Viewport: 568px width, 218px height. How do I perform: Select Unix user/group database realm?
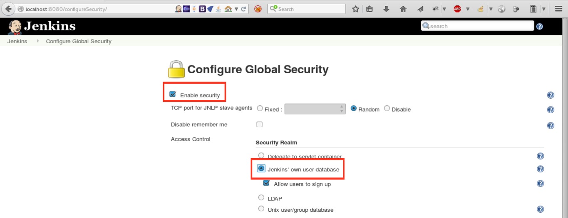click(261, 208)
